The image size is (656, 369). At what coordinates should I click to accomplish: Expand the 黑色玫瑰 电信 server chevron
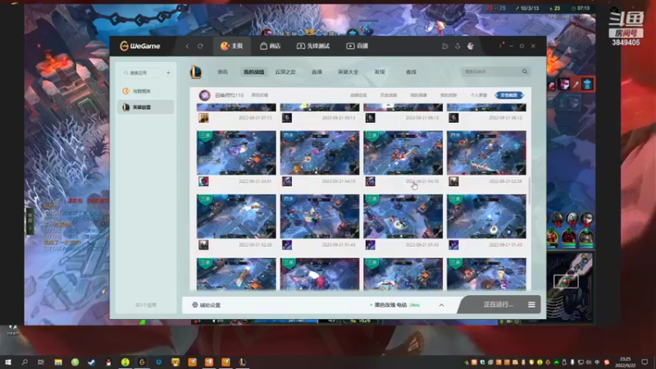pyautogui.click(x=441, y=305)
